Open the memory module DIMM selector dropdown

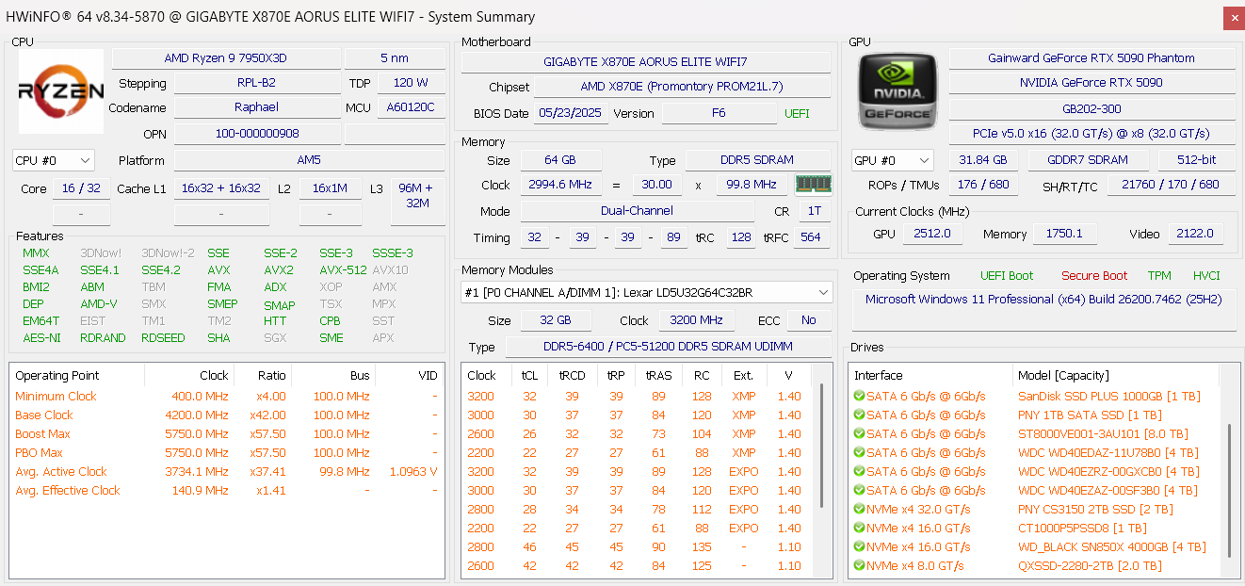tap(646, 292)
